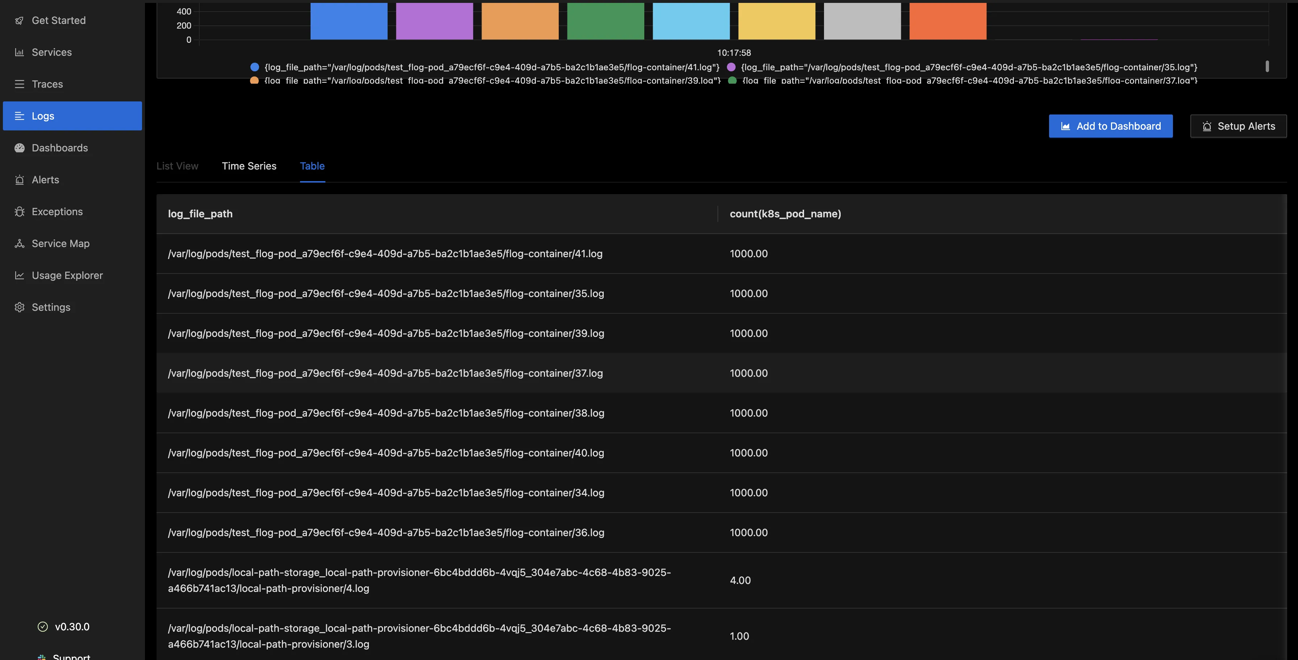
Task: Click the 4.00 count value
Action: pos(740,580)
